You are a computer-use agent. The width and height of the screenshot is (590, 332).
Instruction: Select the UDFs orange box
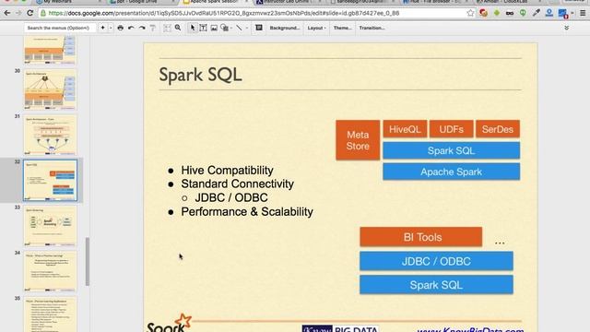click(x=451, y=129)
